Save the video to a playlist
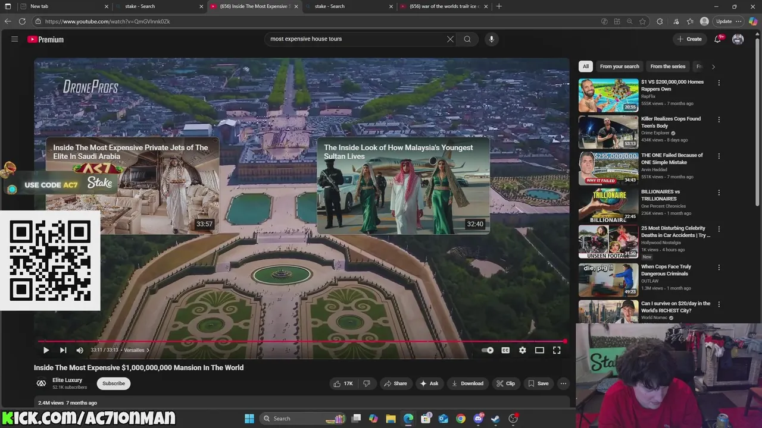Image resolution: width=762 pixels, height=428 pixels. 538,383
